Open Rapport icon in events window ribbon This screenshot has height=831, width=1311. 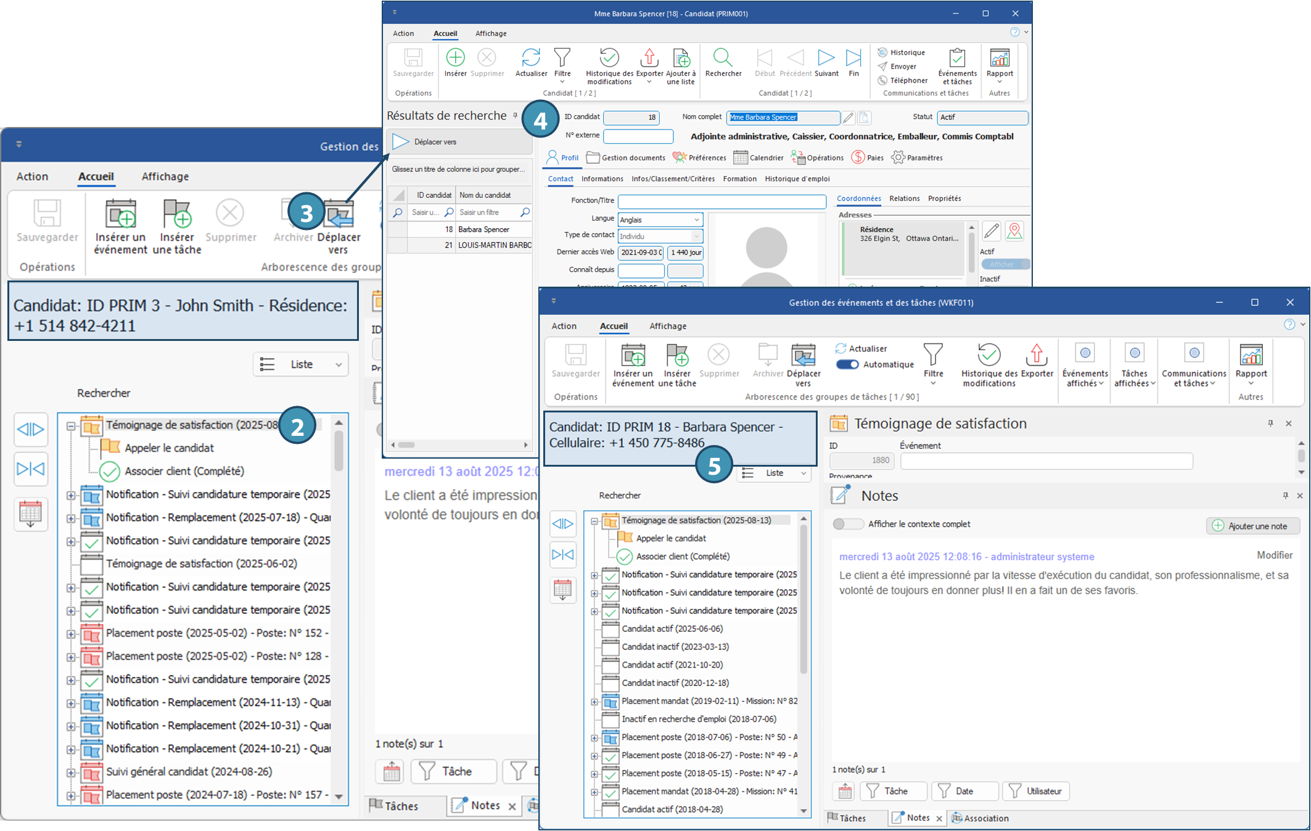coord(1251,356)
